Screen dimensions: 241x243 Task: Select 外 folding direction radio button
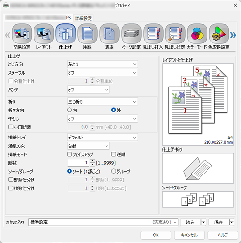click(x=114, y=110)
